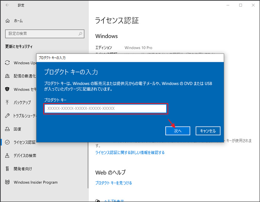Maximize the Settings window
This screenshot has height=202, width=260.
pos(241,5)
